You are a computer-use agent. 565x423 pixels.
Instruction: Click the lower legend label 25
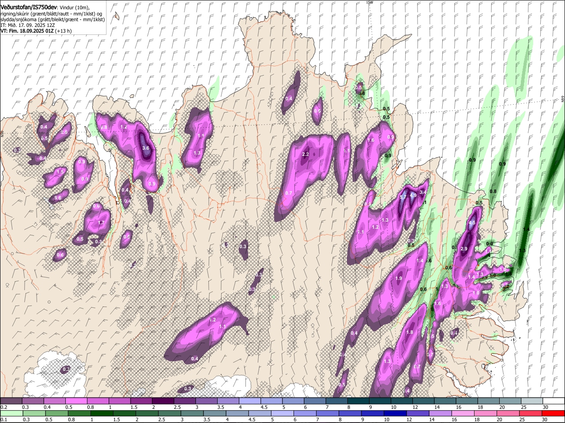coord(521,419)
